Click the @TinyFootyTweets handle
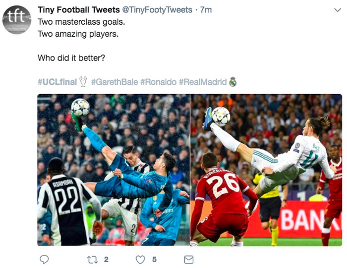The width and height of the screenshot is (347, 268). pyautogui.click(x=158, y=10)
